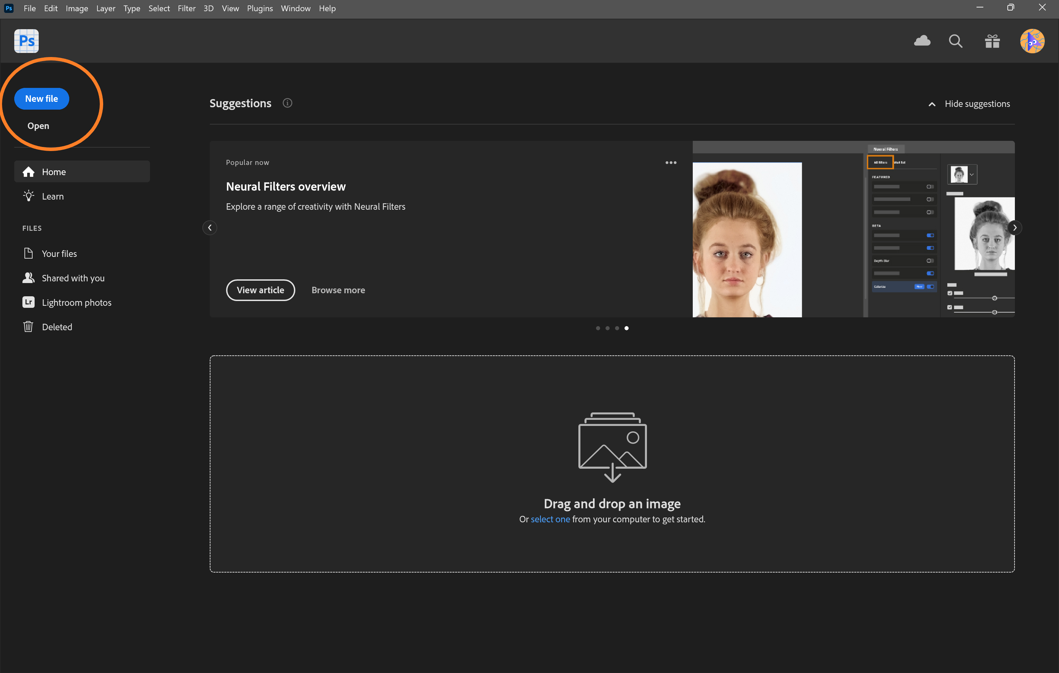The height and width of the screenshot is (673, 1059).
Task: Click the search magnifier icon
Action: [x=955, y=41]
